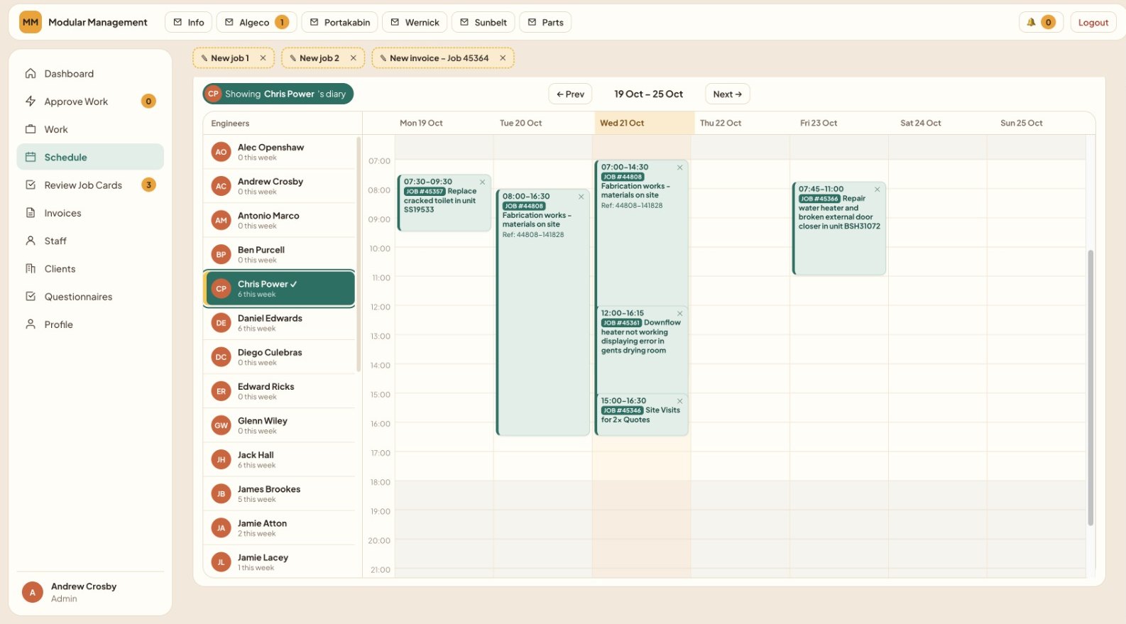Image resolution: width=1126 pixels, height=624 pixels.
Task: Click the Showing Chris Power's diary badge
Action: point(278,94)
